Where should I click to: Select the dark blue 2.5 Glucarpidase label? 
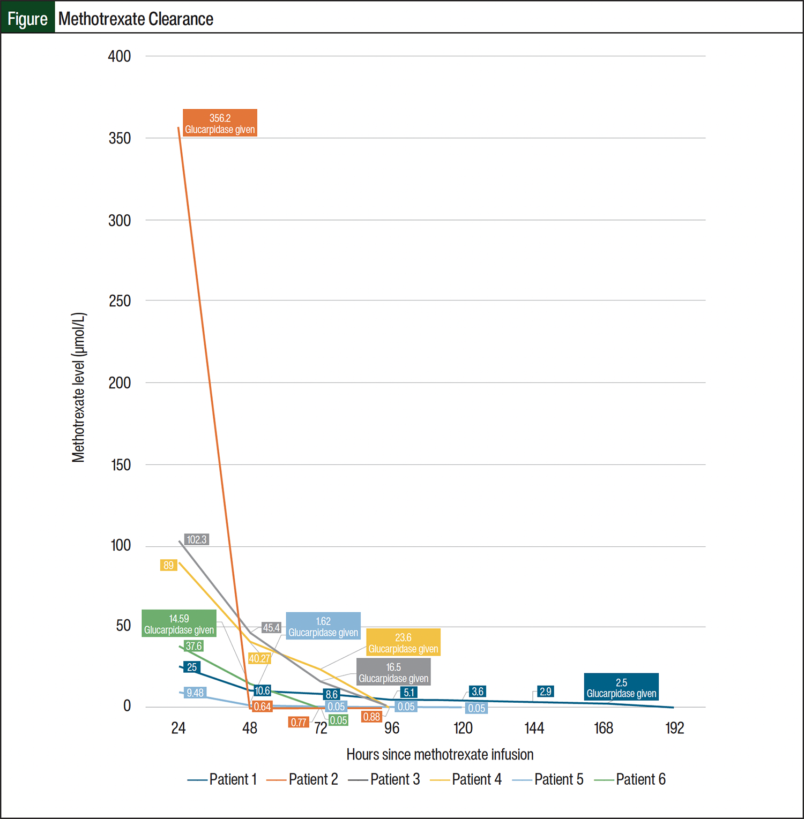(x=621, y=687)
